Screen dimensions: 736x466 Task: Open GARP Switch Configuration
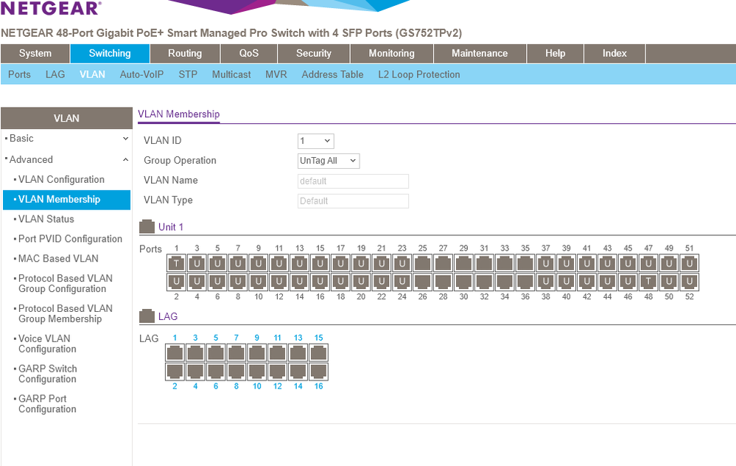click(x=47, y=373)
